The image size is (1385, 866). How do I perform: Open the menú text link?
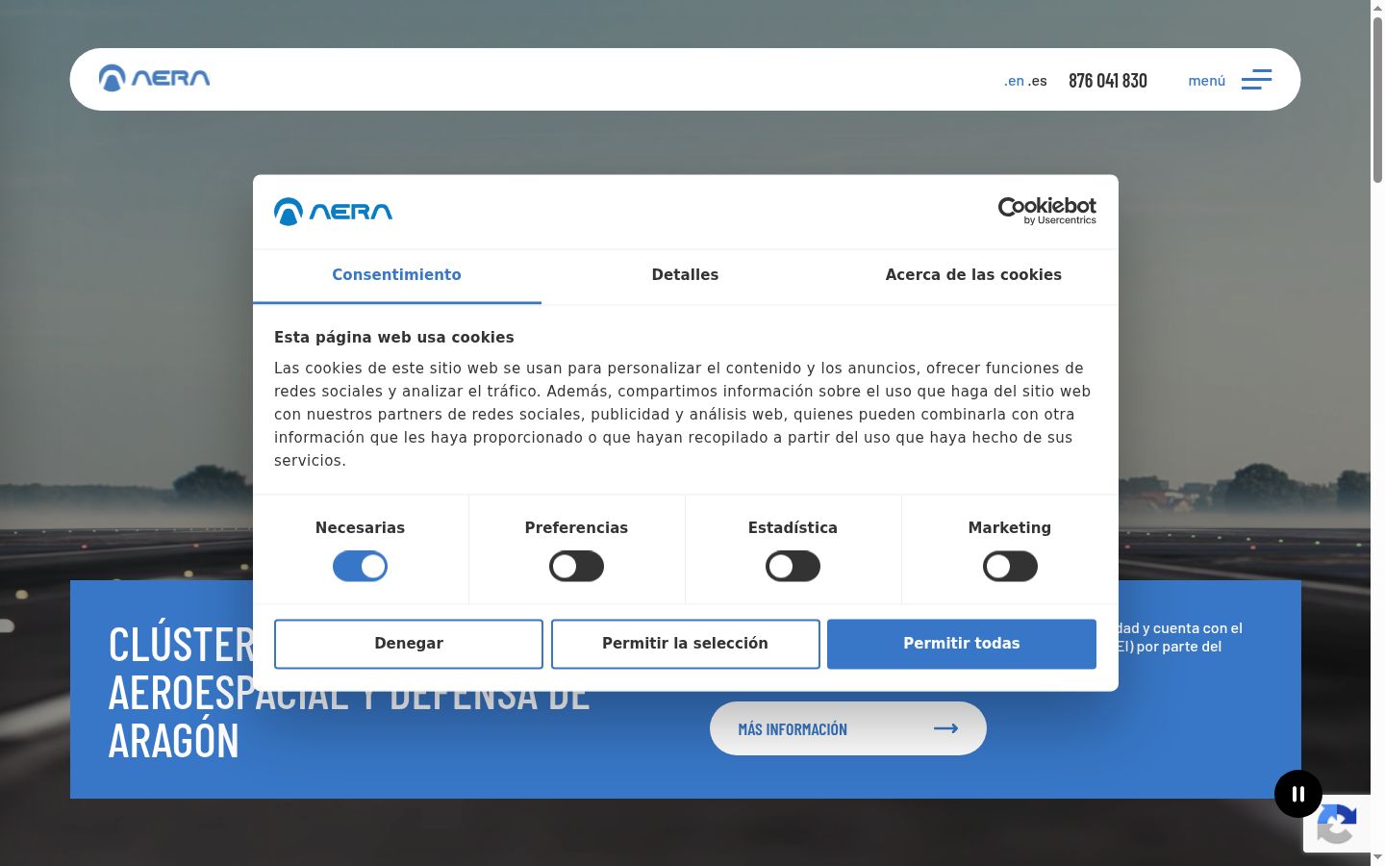[1207, 81]
